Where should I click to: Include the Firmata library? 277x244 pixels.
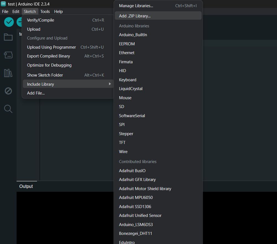[158, 62]
